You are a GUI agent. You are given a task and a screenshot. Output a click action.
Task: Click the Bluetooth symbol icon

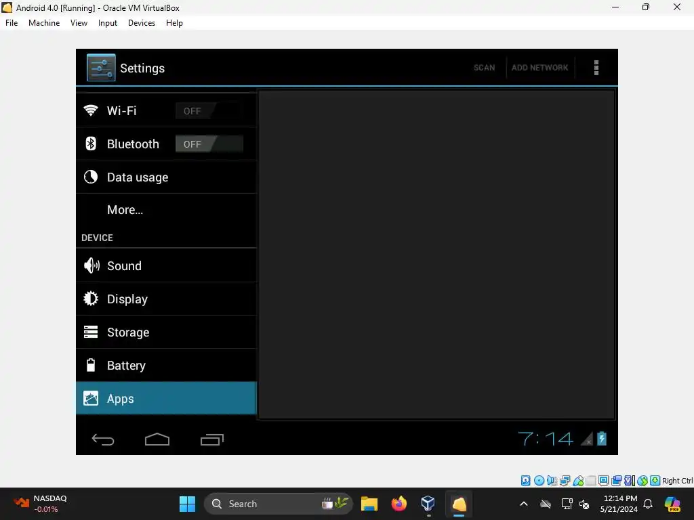91,144
